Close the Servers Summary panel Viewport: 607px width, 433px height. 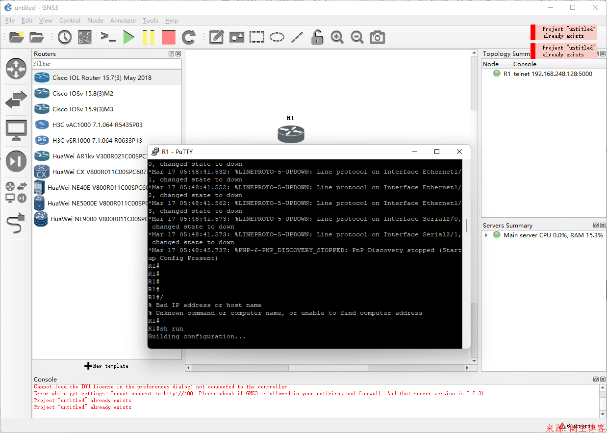click(603, 226)
